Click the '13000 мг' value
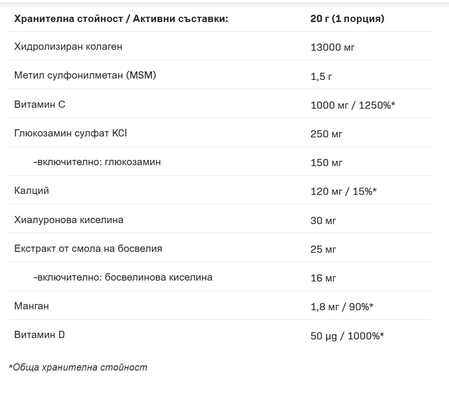The image size is (449, 406). point(333,47)
